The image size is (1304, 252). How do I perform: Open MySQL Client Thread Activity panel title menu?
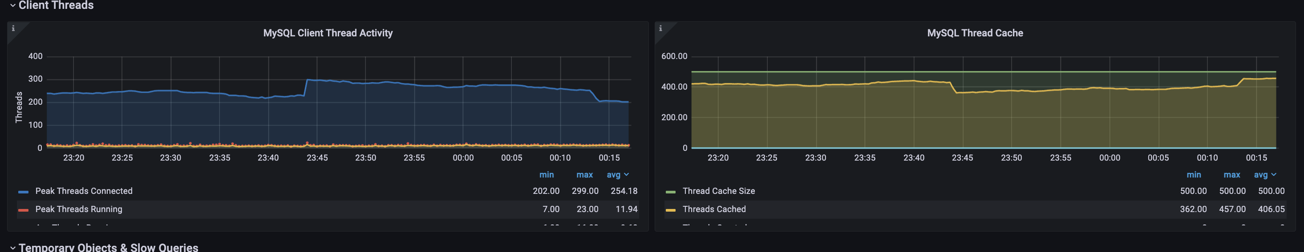pos(328,33)
